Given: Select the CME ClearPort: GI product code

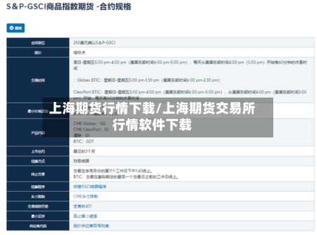Looking at the screenshot, I should coord(91,129).
